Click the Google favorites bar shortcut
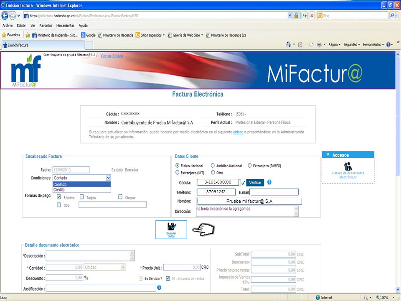Viewport: 401px width, 301px height. coord(88,35)
